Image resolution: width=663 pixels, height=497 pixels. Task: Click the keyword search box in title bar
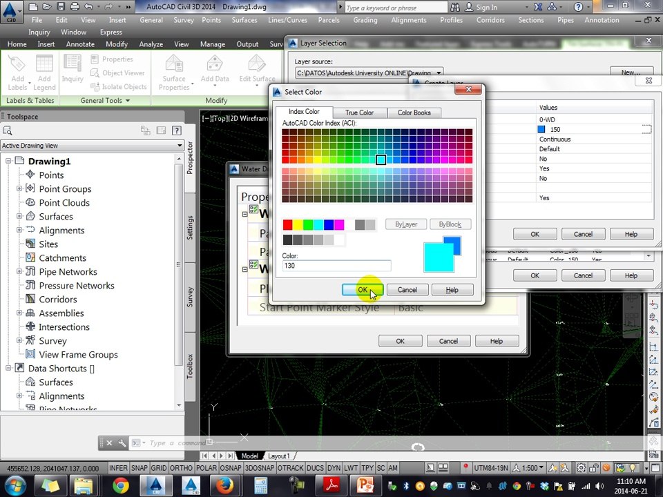(x=395, y=8)
